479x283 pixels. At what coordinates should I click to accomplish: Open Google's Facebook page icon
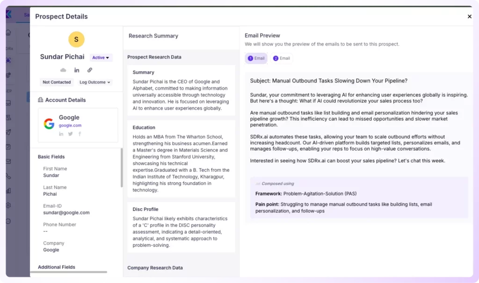[x=80, y=134]
